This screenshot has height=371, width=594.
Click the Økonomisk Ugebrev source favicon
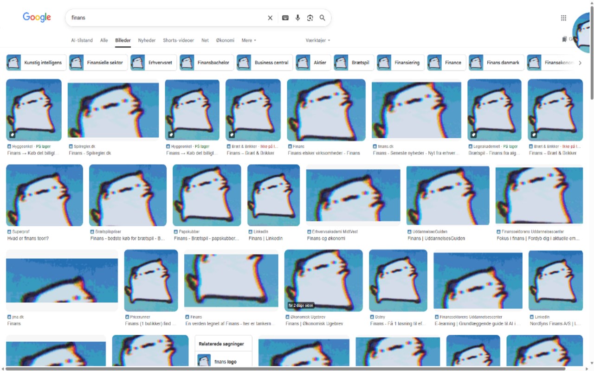pyautogui.click(x=288, y=317)
